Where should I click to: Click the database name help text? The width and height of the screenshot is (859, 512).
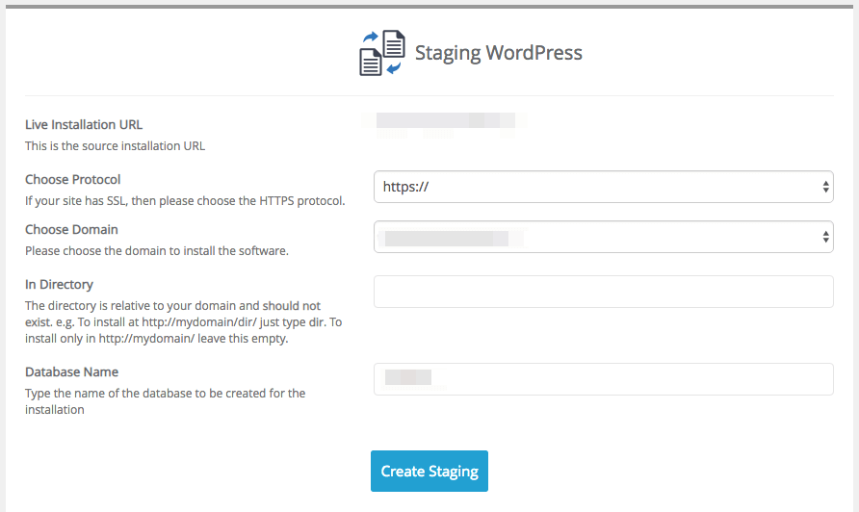coord(165,401)
